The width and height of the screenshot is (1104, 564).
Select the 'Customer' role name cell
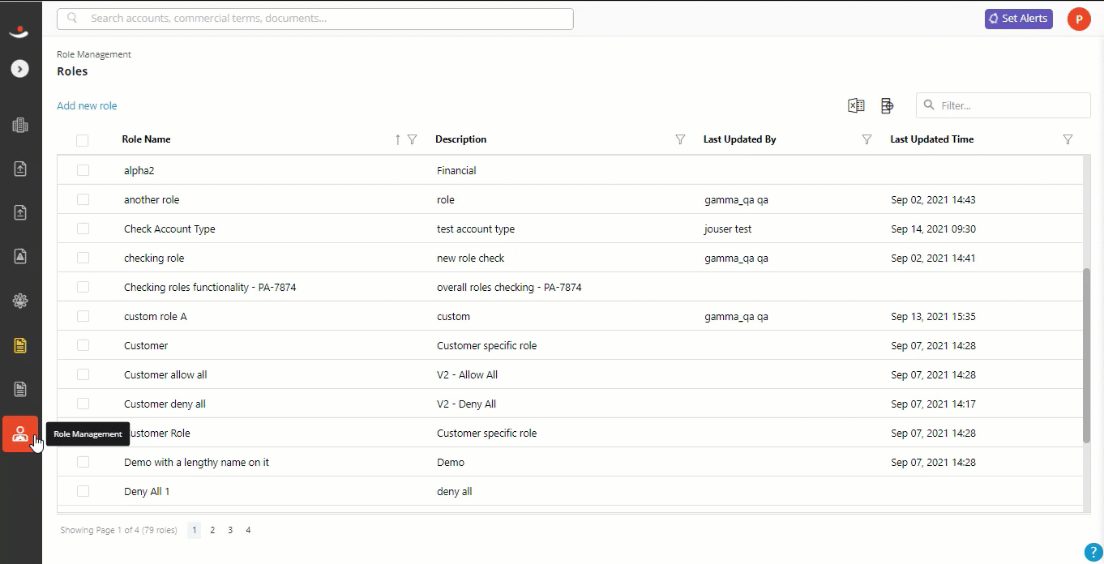[x=146, y=345]
